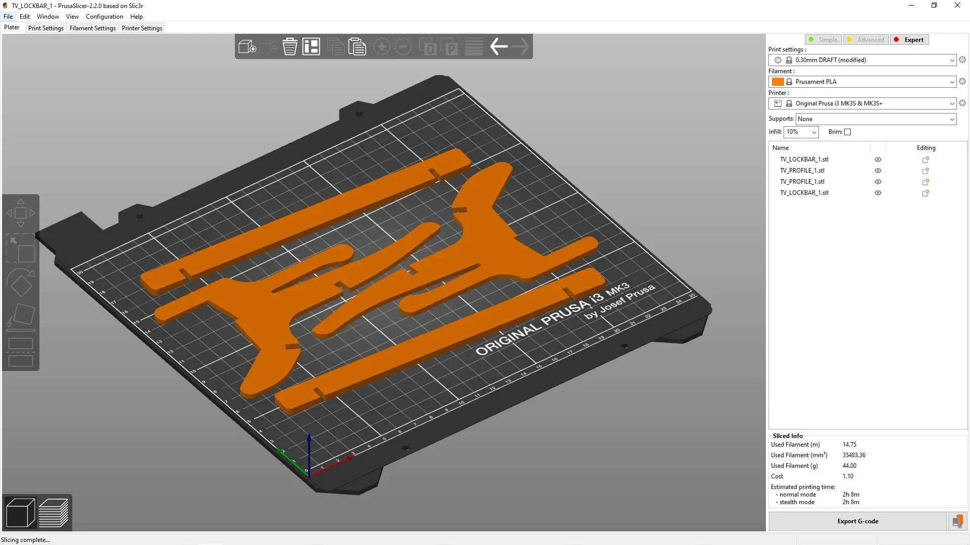Hide the last TV_LOCKBAR_1.stl object via eye

click(x=878, y=193)
